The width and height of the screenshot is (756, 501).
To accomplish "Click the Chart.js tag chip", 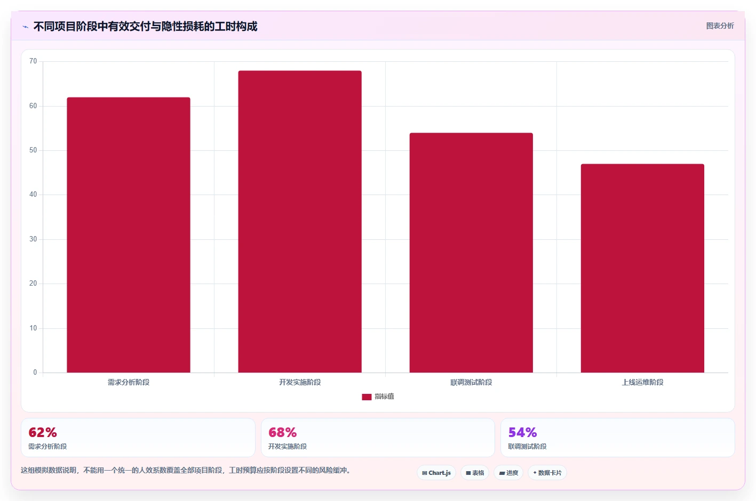I will [x=436, y=473].
